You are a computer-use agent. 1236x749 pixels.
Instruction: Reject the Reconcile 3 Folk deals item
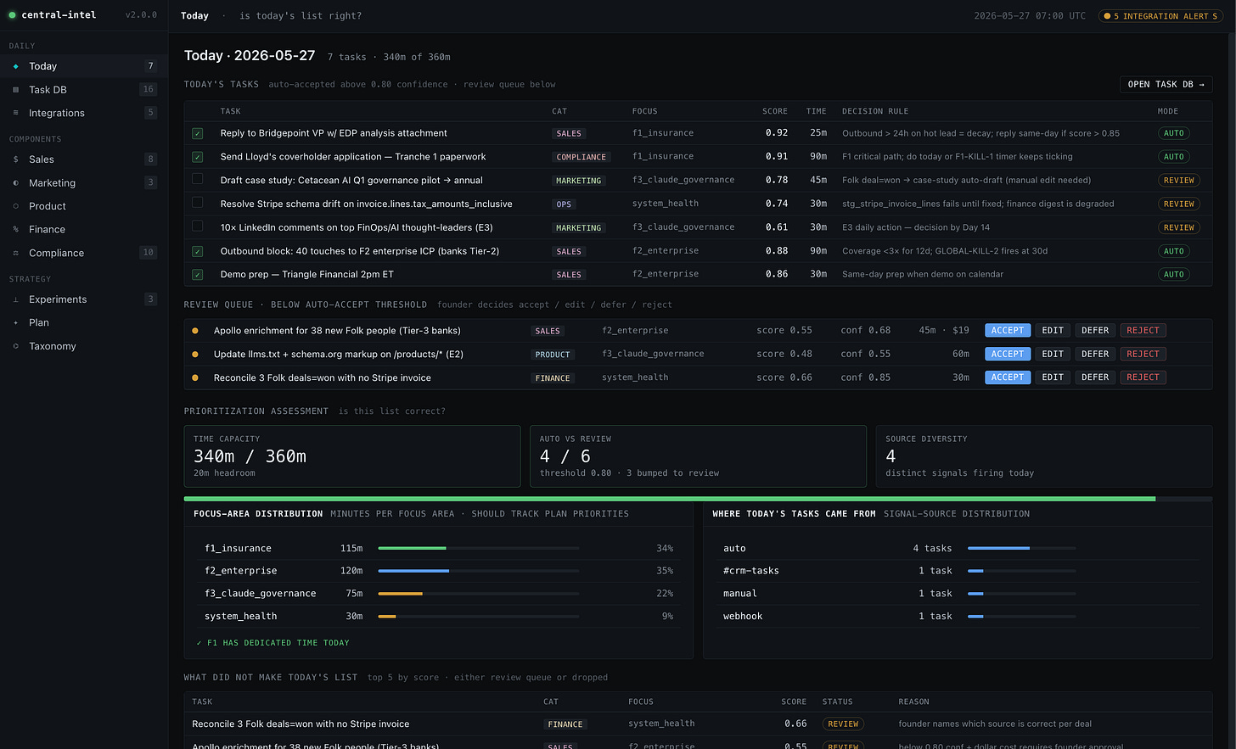(1143, 377)
